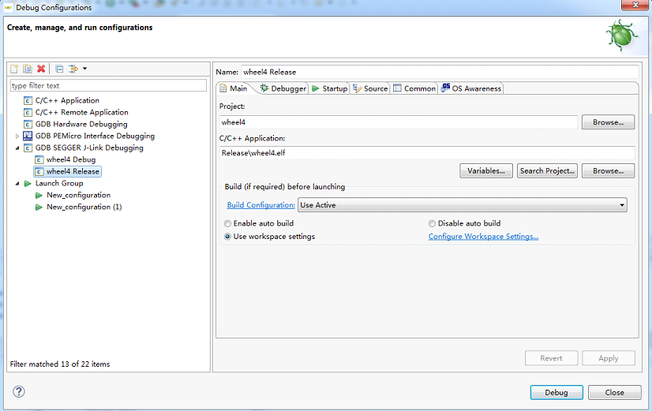Open Configure Workspace Settings link

click(483, 237)
